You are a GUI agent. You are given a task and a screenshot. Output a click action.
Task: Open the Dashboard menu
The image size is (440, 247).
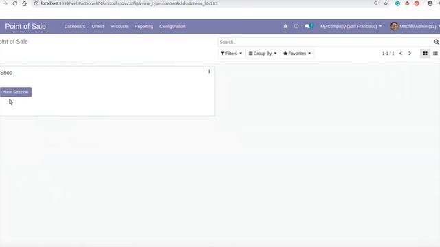[75, 26]
